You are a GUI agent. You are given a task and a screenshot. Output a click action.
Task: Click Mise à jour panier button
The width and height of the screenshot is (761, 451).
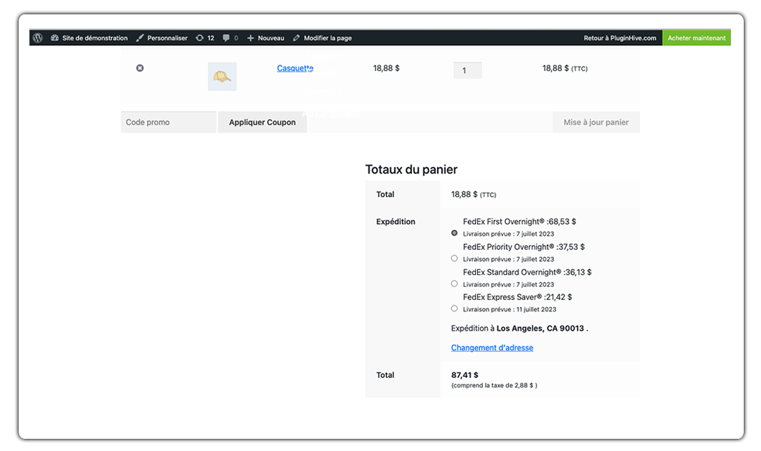coord(596,122)
